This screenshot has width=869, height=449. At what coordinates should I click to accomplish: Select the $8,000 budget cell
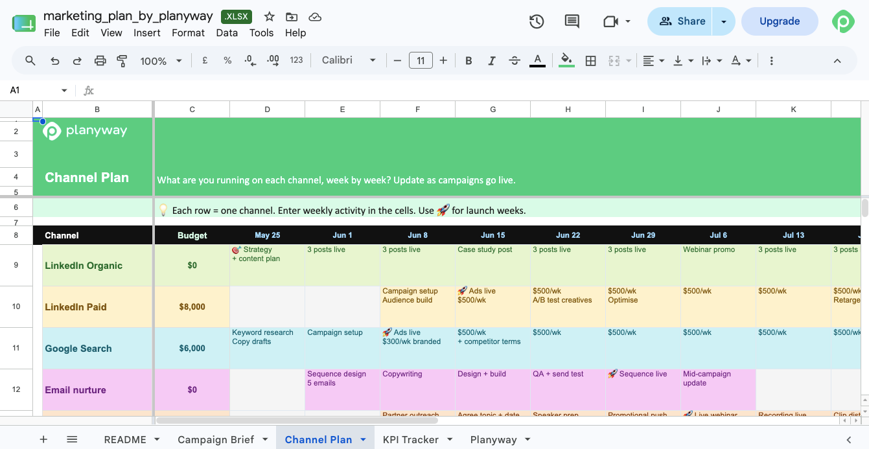tap(192, 307)
